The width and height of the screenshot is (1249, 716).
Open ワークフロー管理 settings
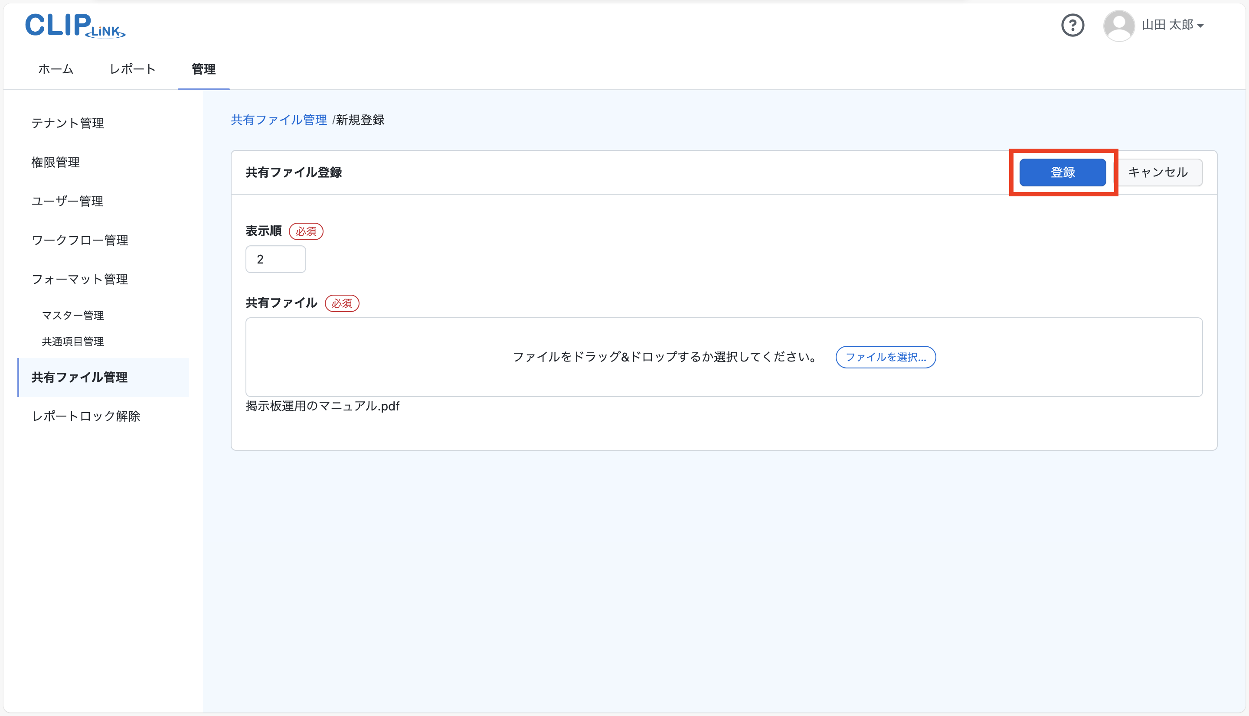click(79, 240)
